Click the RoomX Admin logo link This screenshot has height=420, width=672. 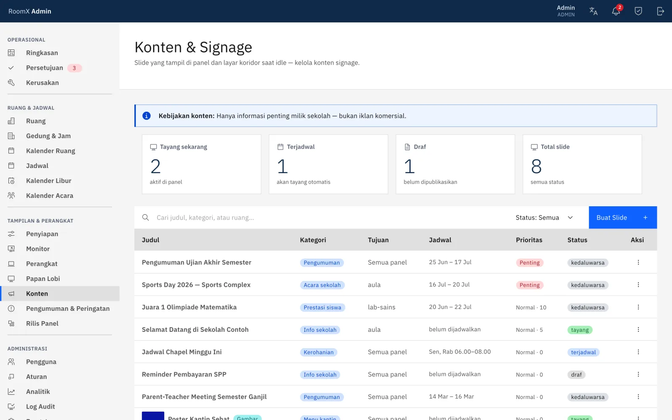(x=30, y=11)
